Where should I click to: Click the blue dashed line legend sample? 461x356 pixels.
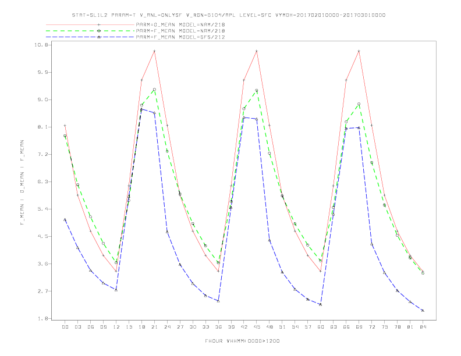click(90, 37)
